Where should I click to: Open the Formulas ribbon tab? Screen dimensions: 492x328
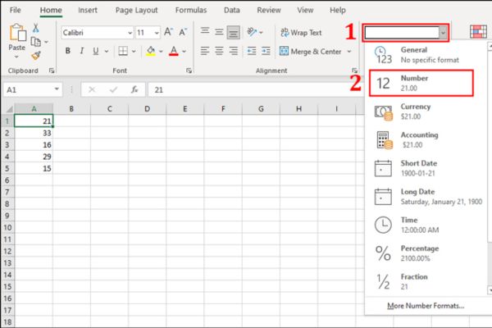tap(190, 10)
